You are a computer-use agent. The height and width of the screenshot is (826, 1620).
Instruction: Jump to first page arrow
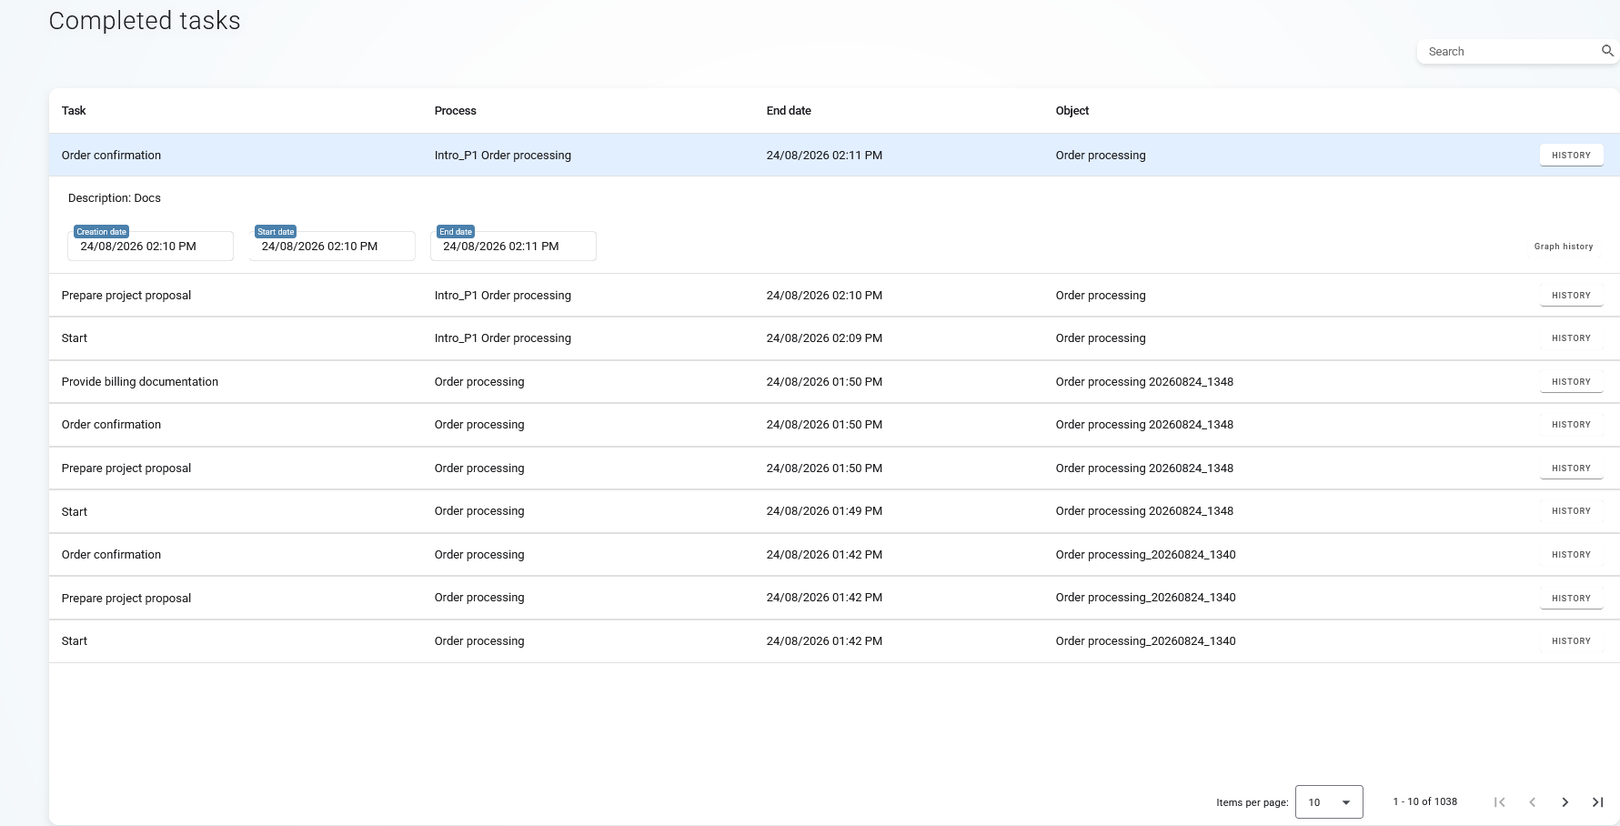tap(1499, 801)
